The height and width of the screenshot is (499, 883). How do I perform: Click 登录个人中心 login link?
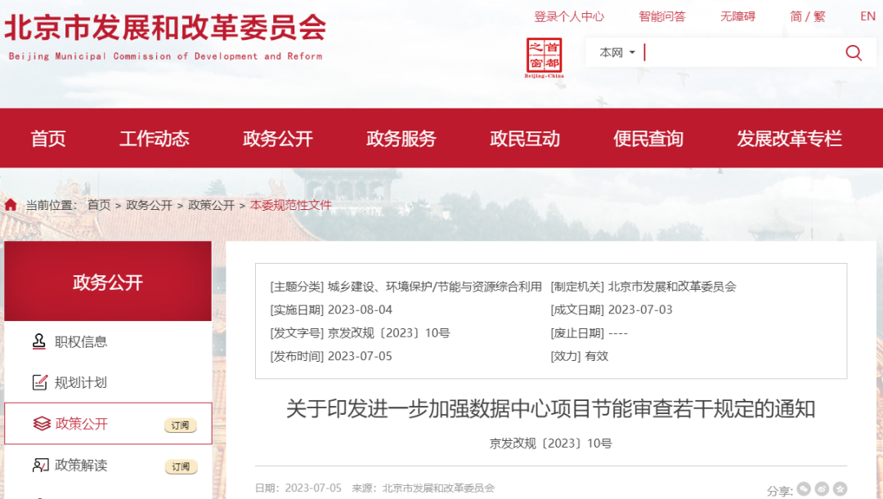pyautogui.click(x=569, y=16)
